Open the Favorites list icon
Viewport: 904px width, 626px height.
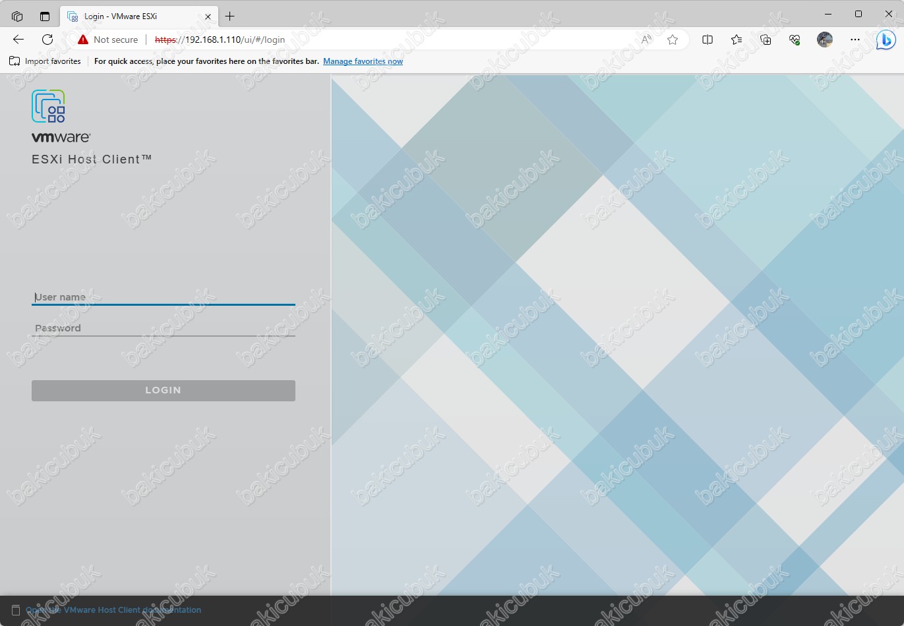pos(737,40)
